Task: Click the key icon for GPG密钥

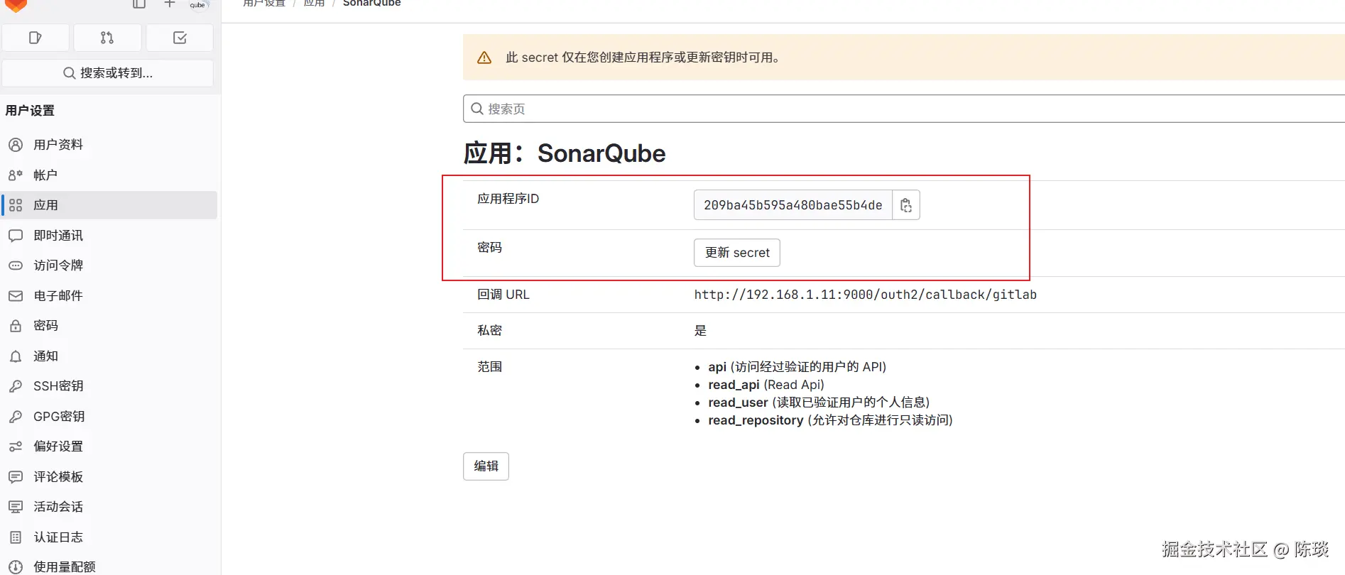Action: click(16, 417)
